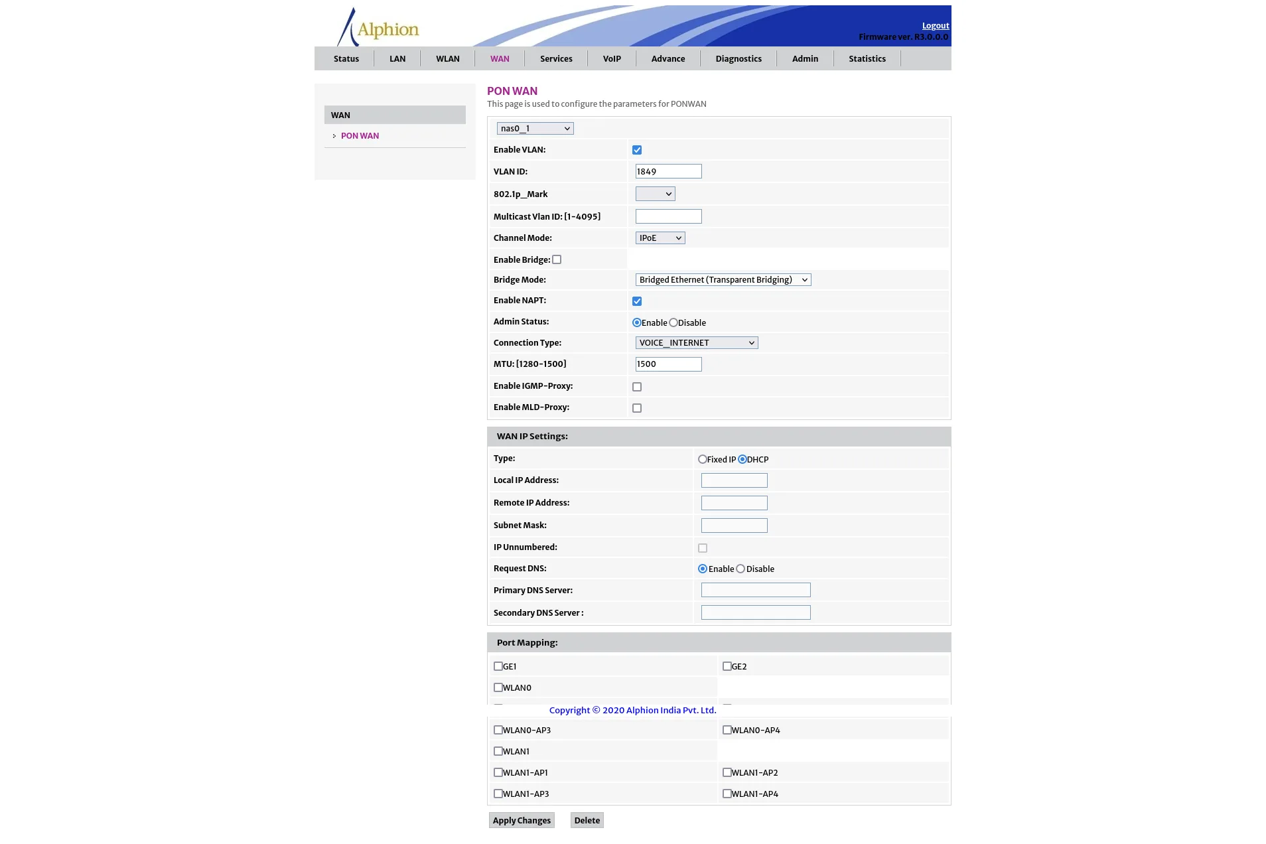Open the Admin tab
The image size is (1266, 844).
pos(805,58)
